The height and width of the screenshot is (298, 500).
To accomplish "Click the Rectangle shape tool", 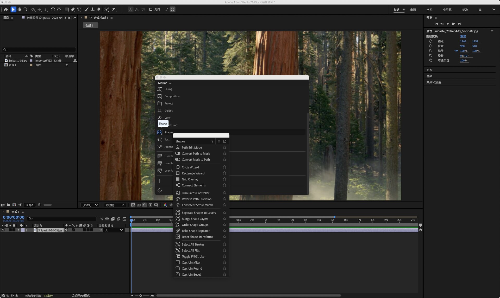I will tap(67, 9).
